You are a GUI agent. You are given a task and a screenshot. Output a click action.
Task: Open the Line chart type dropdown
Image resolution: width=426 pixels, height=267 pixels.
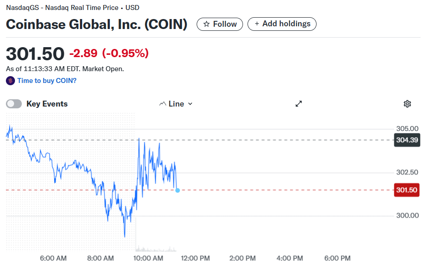[176, 104]
